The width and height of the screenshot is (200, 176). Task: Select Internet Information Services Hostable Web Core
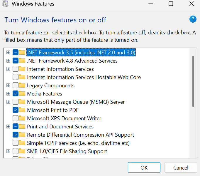point(84,77)
